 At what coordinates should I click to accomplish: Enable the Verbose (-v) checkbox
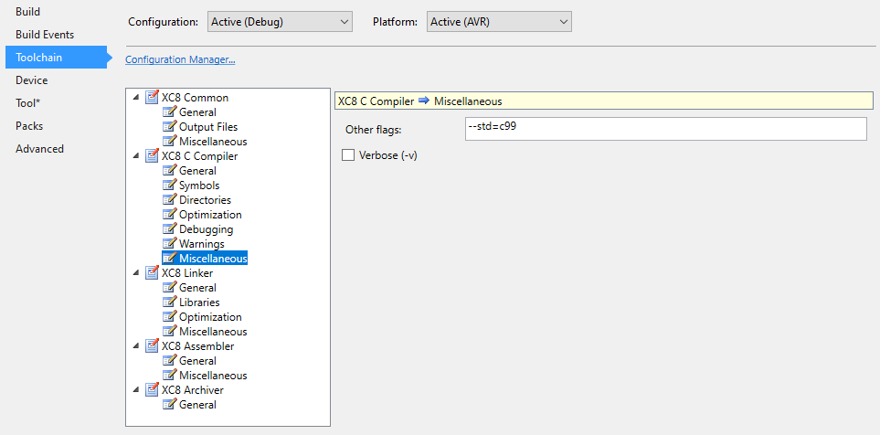click(x=348, y=155)
